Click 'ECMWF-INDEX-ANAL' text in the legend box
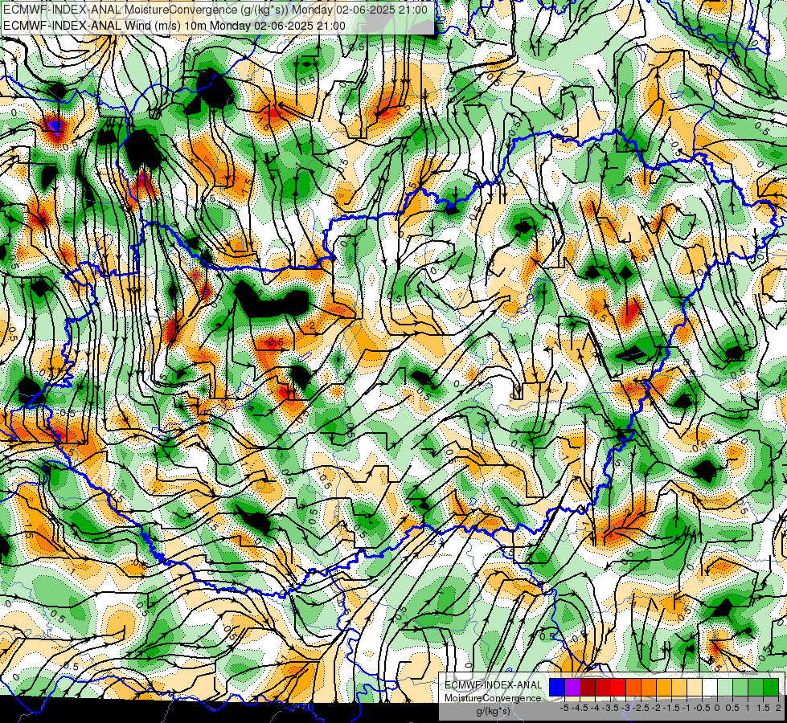Viewport: 787px width, 723px height. pyautogui.click(x=494, y=685)
